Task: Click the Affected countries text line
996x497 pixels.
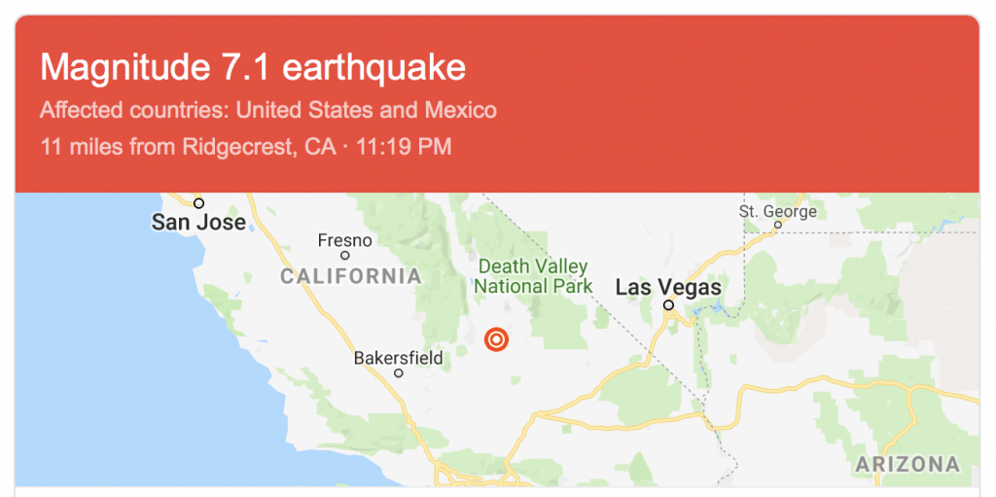Action: pos(268,110)
